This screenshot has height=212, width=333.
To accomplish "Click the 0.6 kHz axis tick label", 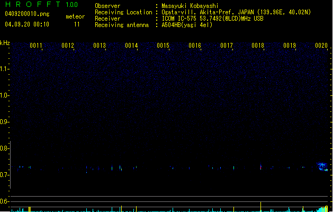I will [4, 201].
